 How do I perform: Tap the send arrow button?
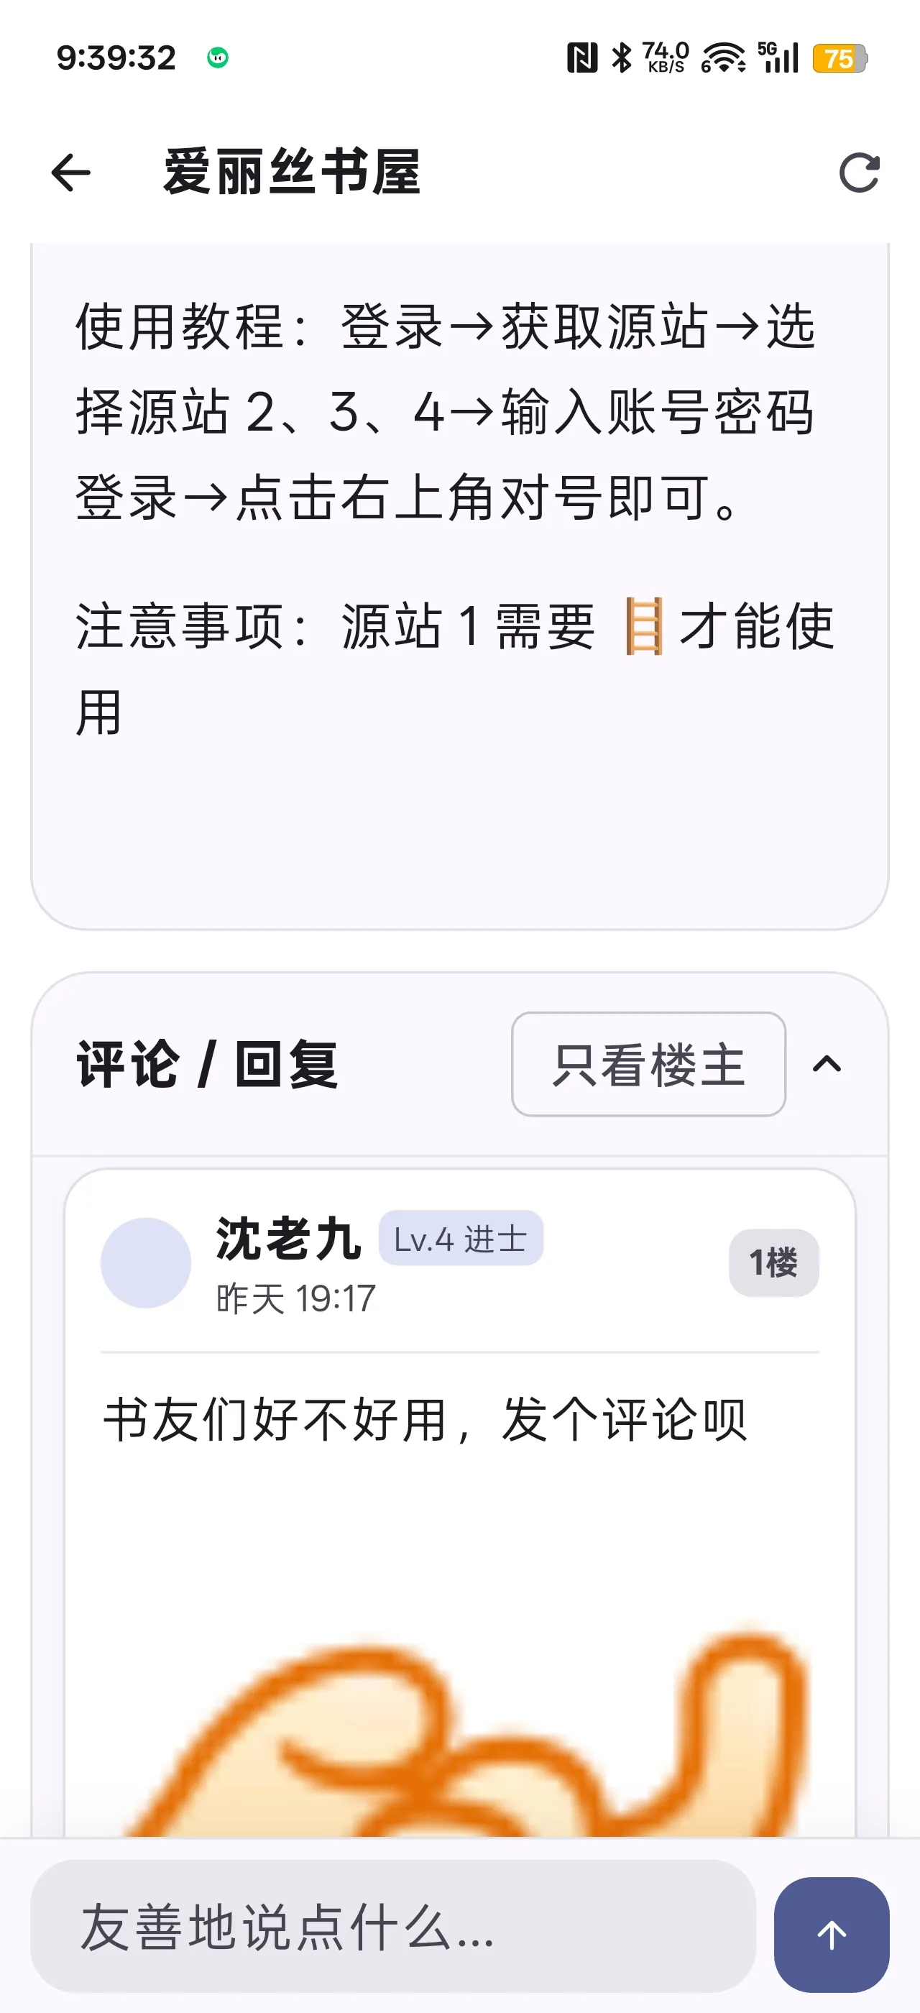point(831,1934)
